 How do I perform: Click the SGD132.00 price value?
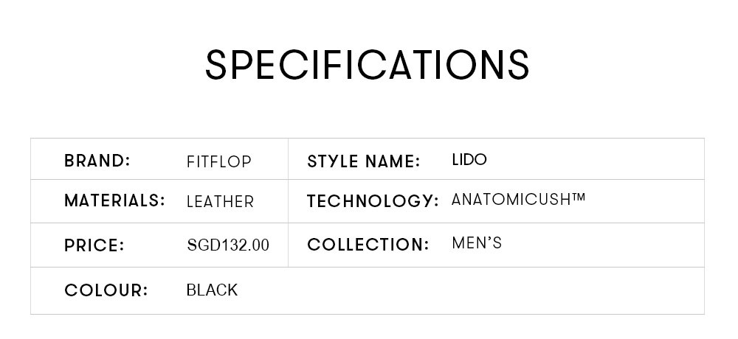coord(228,245)
